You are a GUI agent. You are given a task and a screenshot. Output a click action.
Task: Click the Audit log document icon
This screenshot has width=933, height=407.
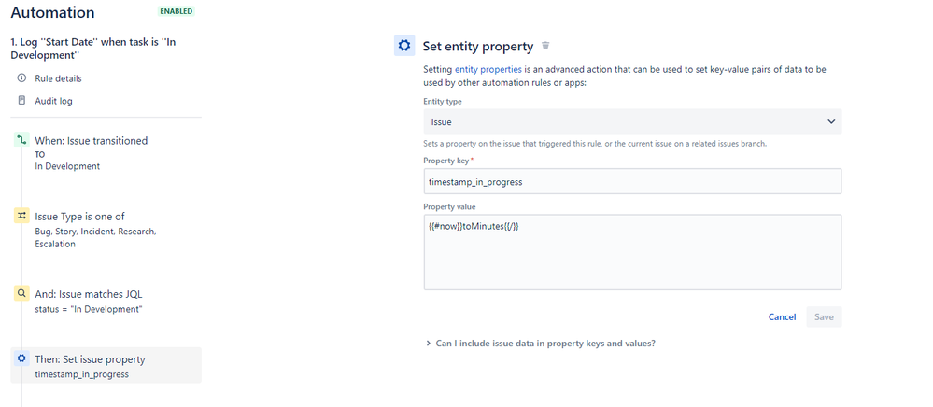click(x=22, y=101)
